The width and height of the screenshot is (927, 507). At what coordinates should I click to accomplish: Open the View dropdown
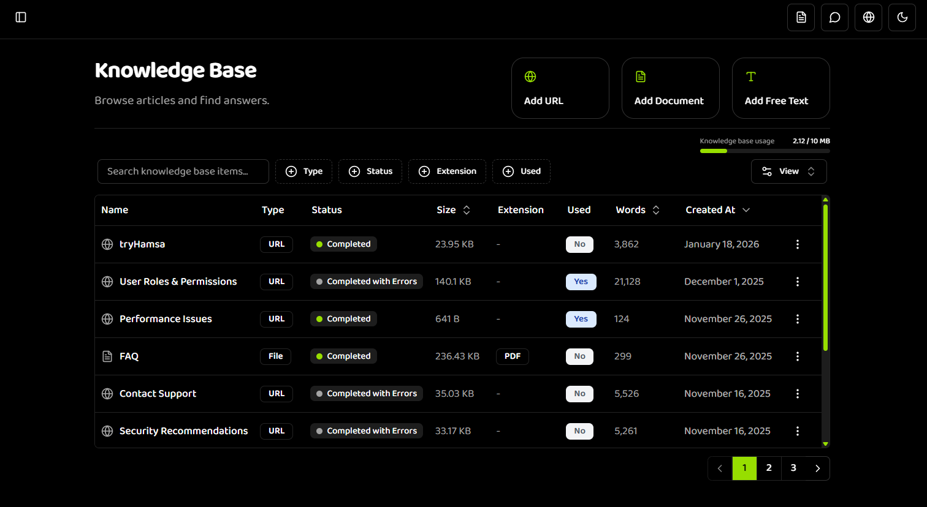(x=789, y=171)
